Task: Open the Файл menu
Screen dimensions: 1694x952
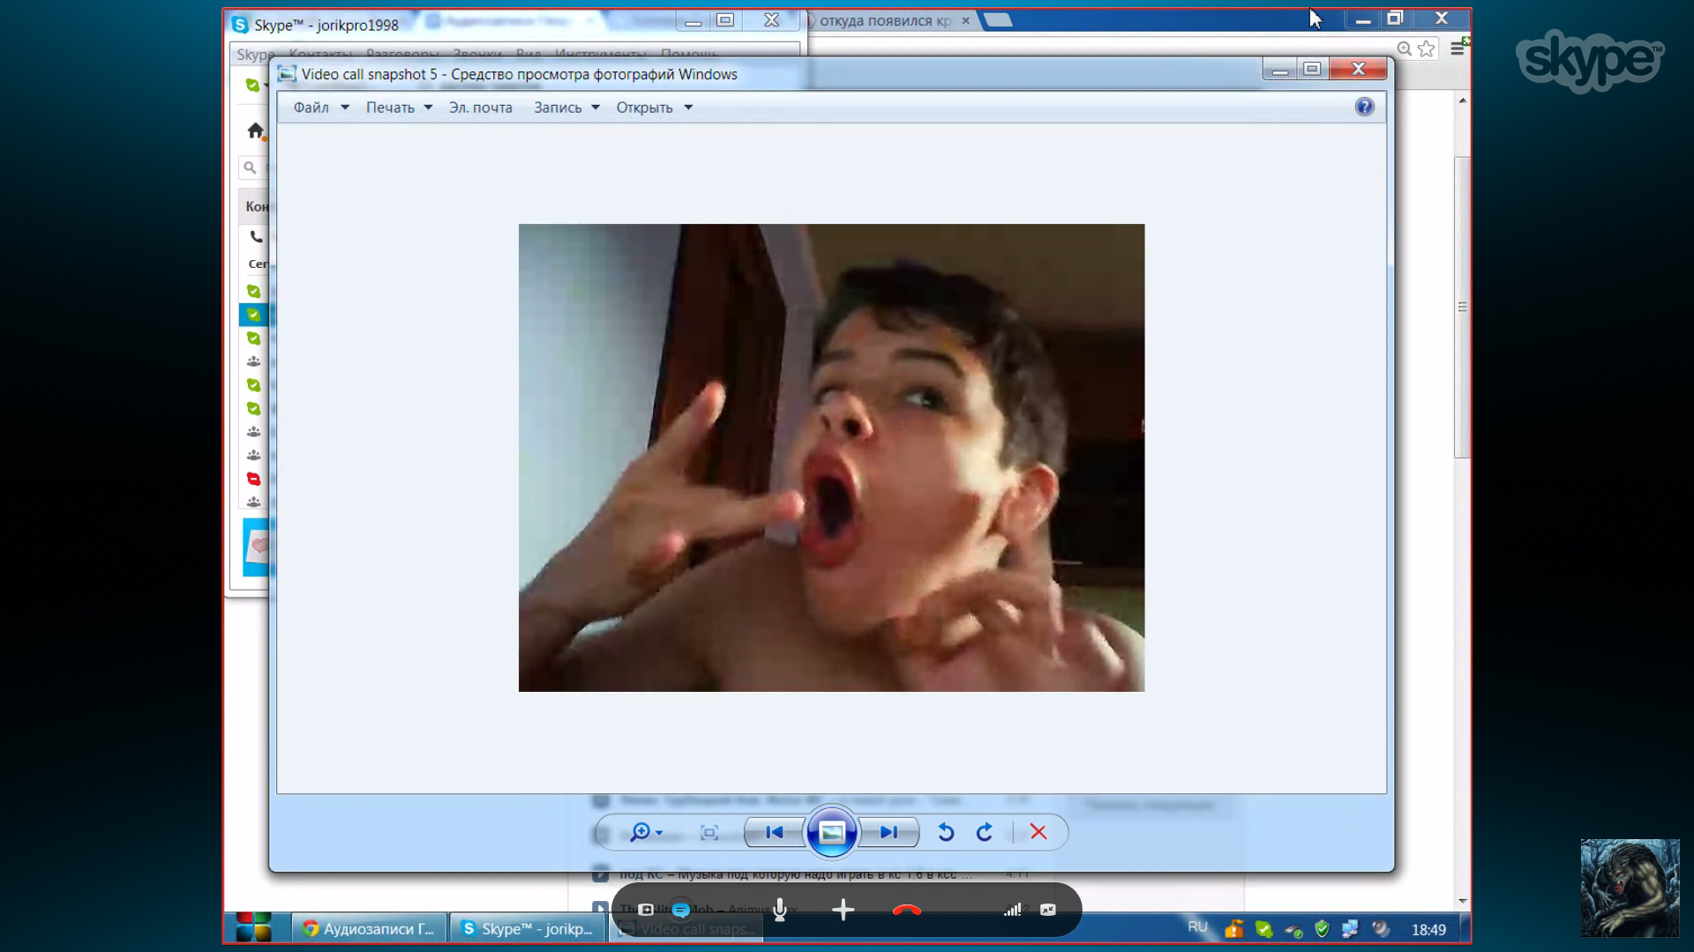Action: (311, 108)
